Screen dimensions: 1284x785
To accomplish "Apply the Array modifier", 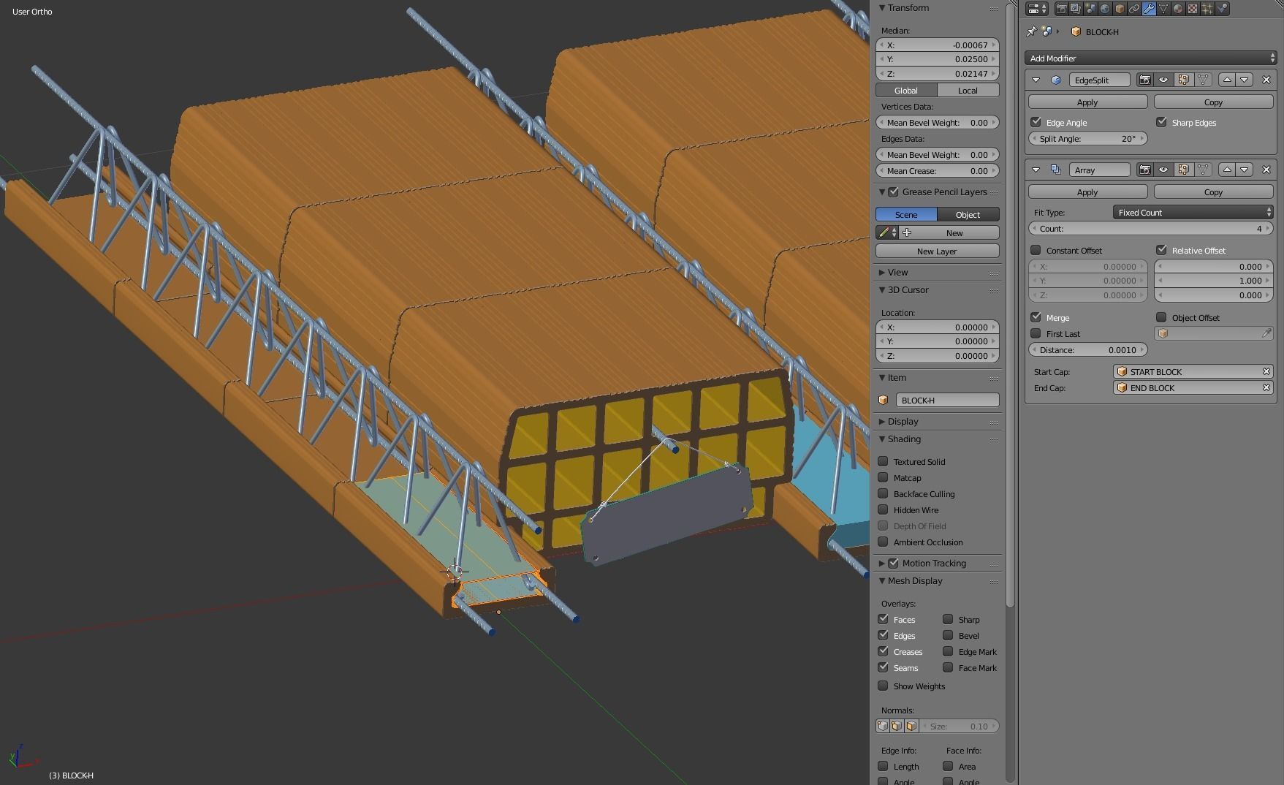I will click(1087, 192).
